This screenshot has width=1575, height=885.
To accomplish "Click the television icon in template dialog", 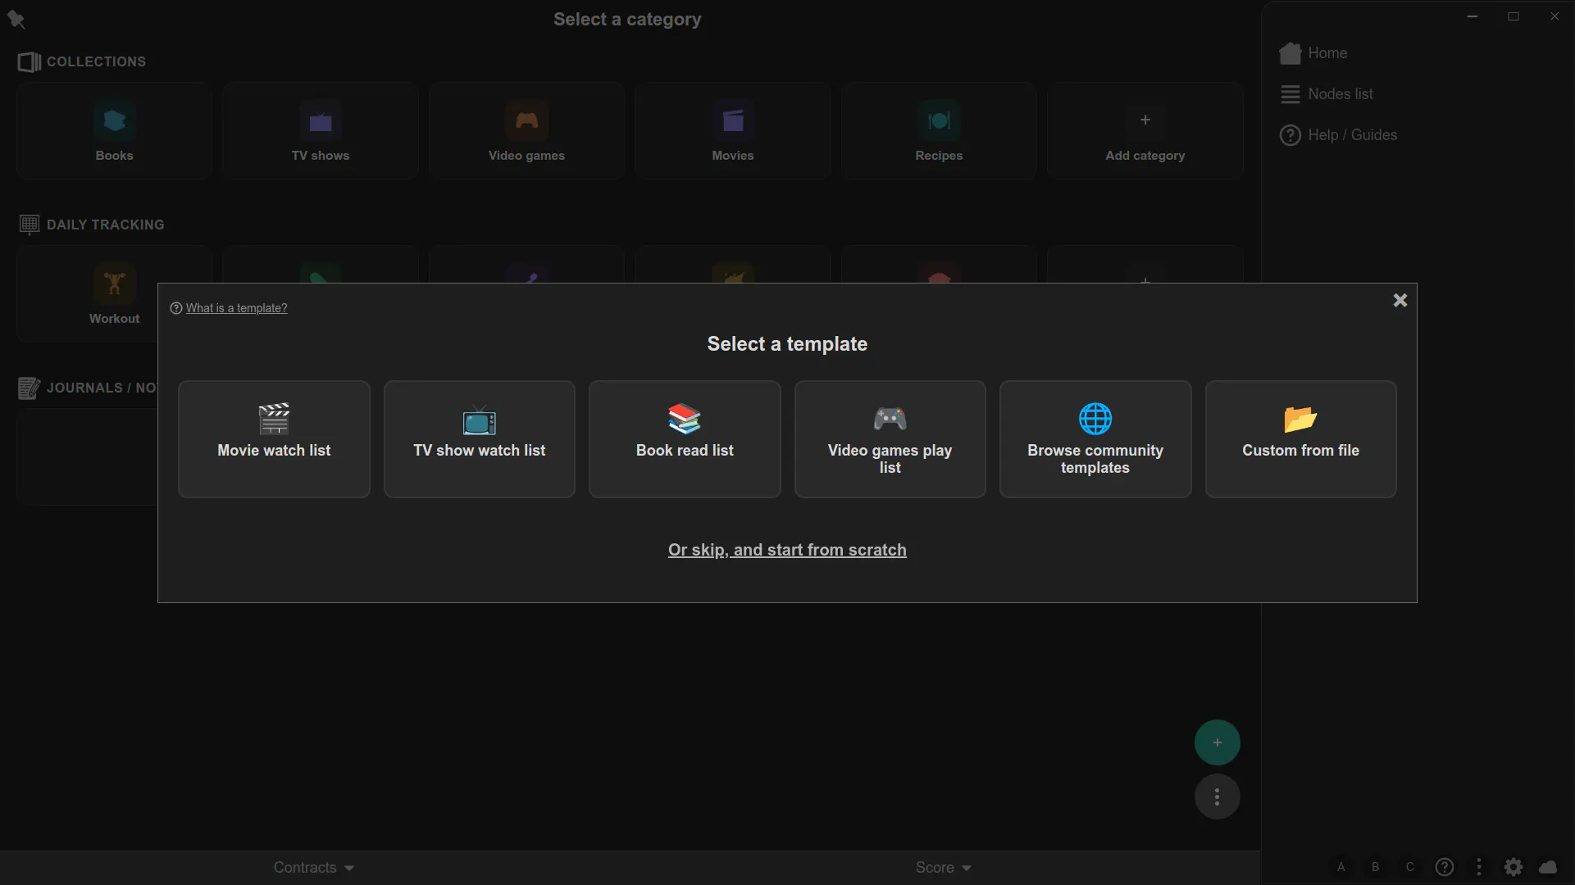I will (x=479, y=420).
